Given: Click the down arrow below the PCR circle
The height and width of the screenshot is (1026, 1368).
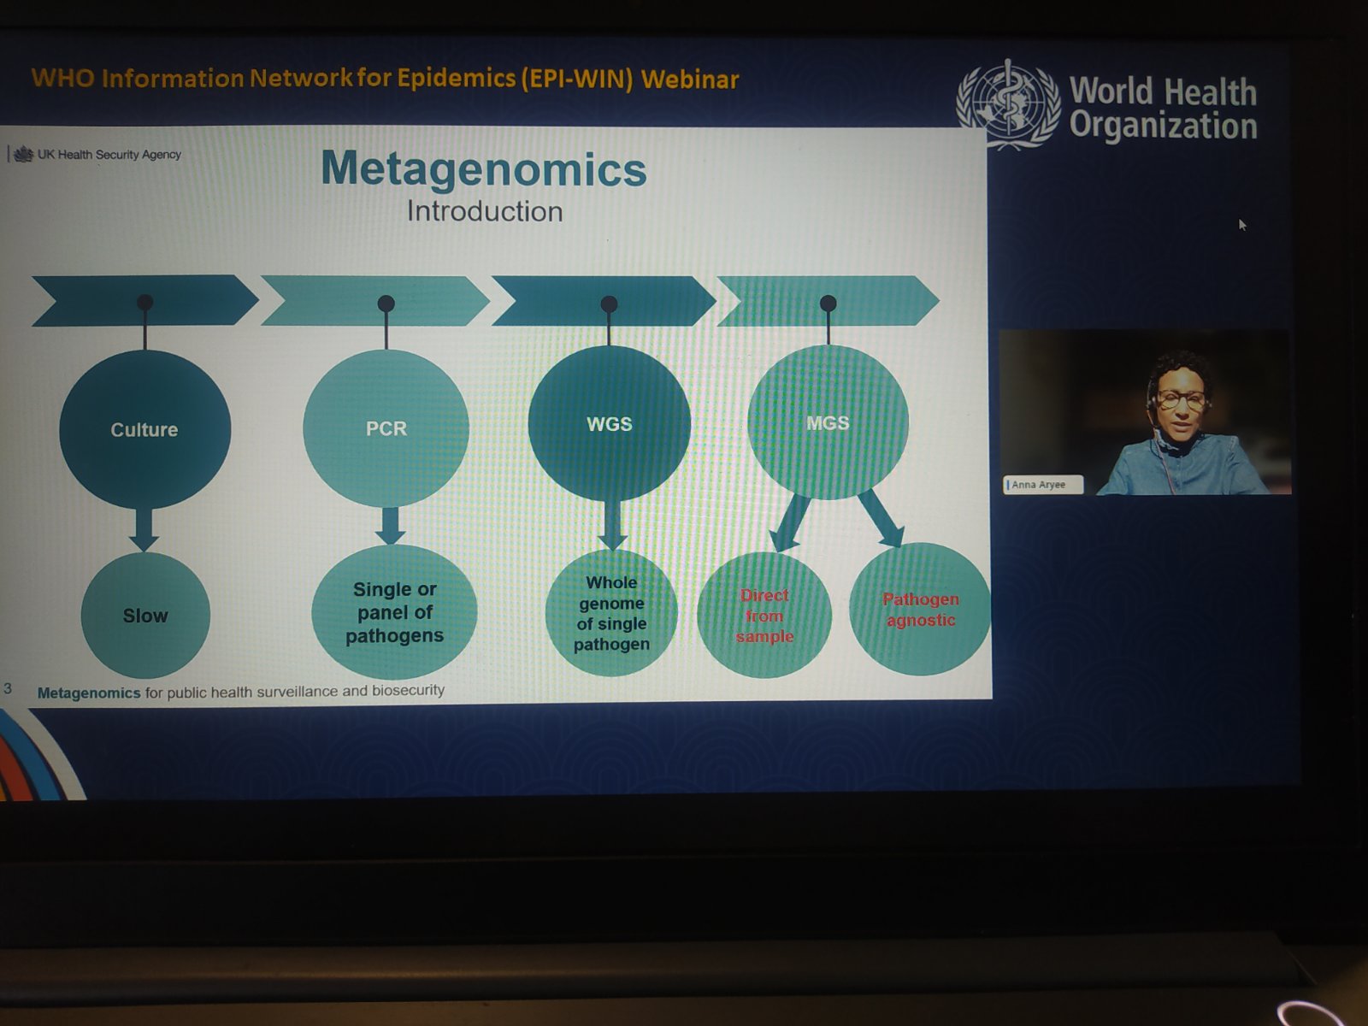Looking at the screenshot, I should [390, 525].
